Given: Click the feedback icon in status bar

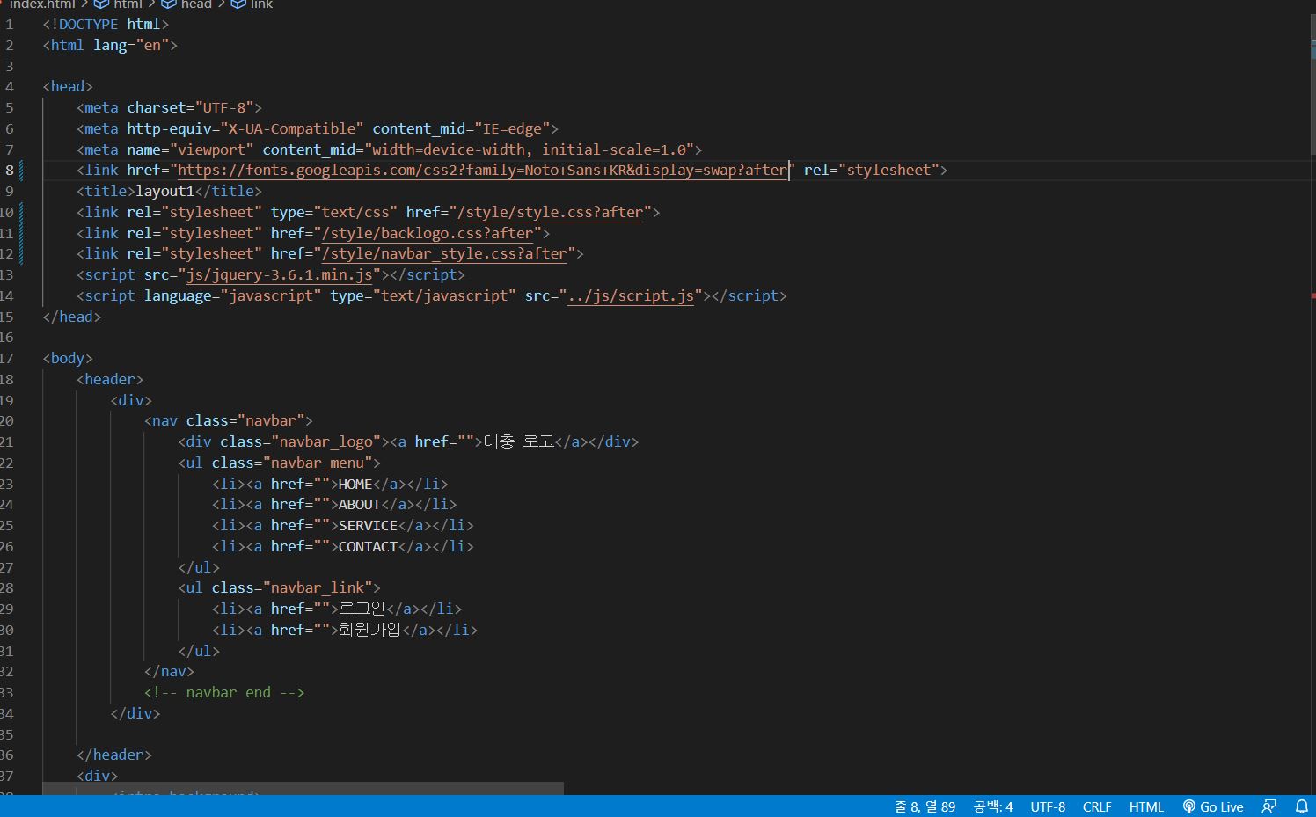Looking at the screenshot, I should (x=1268, y=806).
